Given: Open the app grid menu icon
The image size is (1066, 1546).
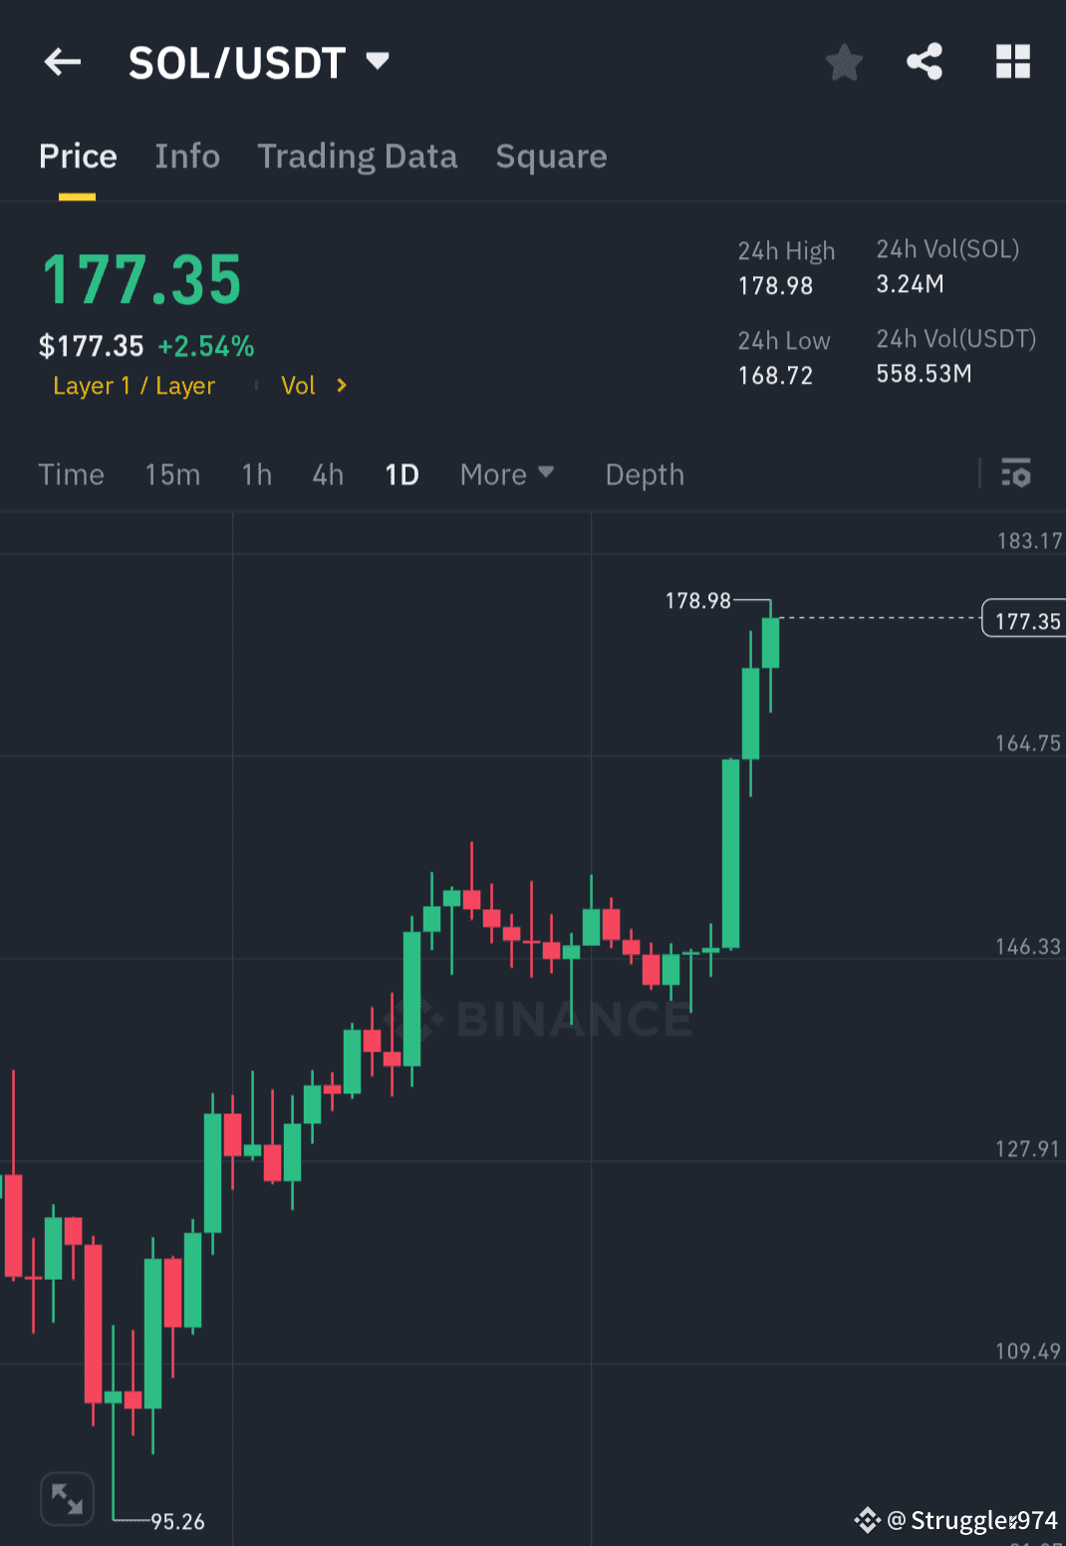Looking at the screenshot, I should (x=1013, y=61).
